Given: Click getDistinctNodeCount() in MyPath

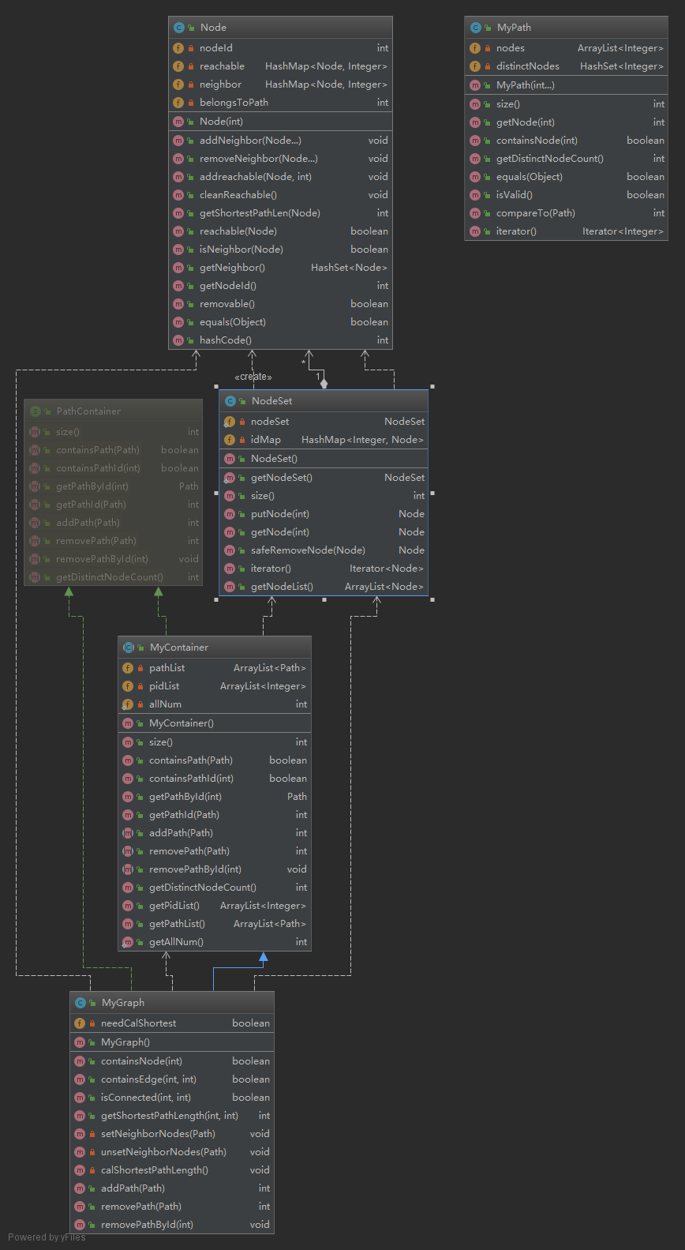Looking at the screenshot, I should point(567,159).
